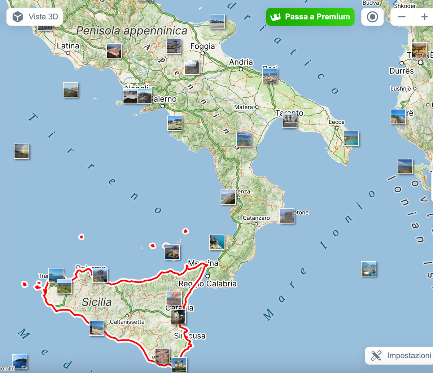Screen dimensions: 433x373
Task: Click the Passa a Premium button
Action: click(310, 17)
